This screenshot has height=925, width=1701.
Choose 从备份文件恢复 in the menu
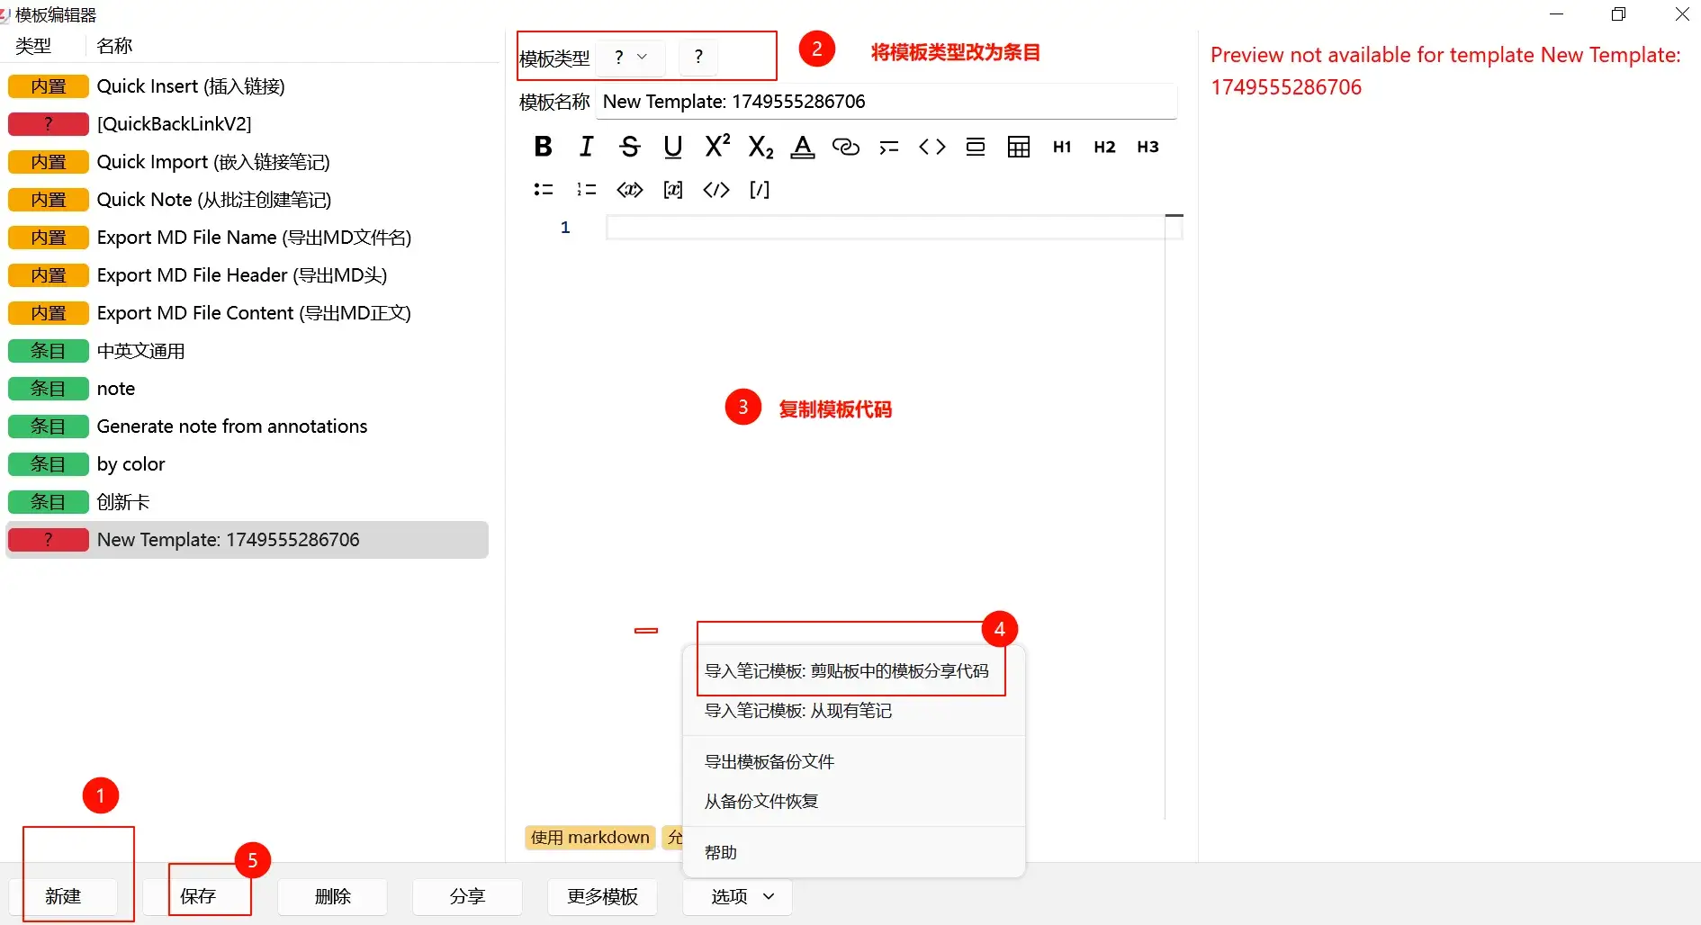(x=761, y=802)
